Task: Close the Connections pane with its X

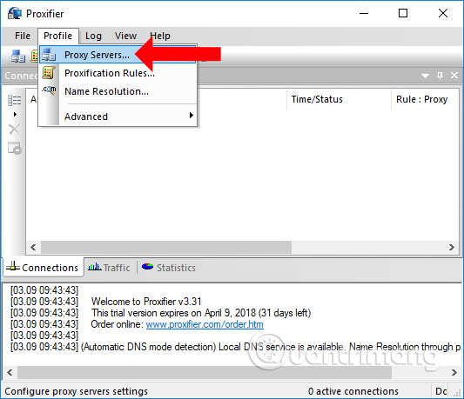Action: 454,76
